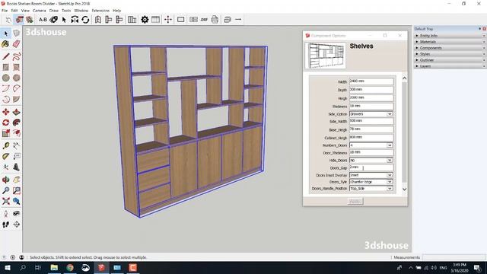The width and height of the screenshot is (487, 274).
Task: Click the tag-shaped toolbar icon
Action: (x=53, y=20)
